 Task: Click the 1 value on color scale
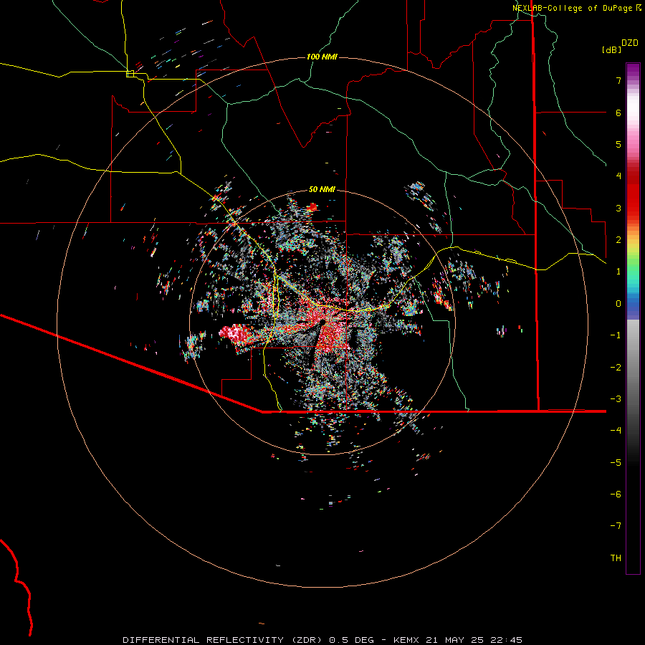[618, 272]
